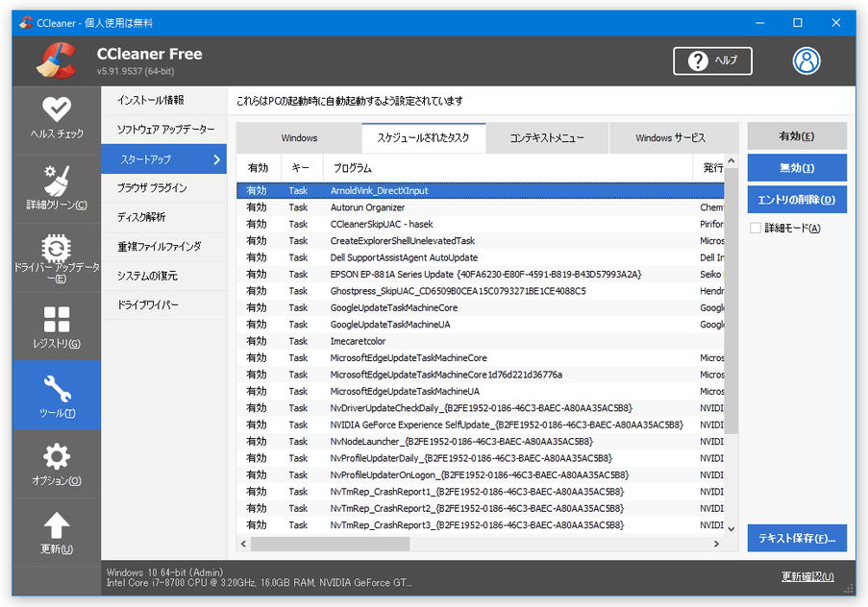
Task: Select the Imecaretcolor task row
Action: point(481,341)
